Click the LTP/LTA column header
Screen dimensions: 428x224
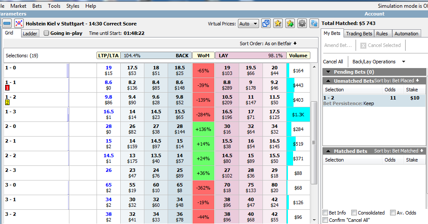click(x=108, y=56)
